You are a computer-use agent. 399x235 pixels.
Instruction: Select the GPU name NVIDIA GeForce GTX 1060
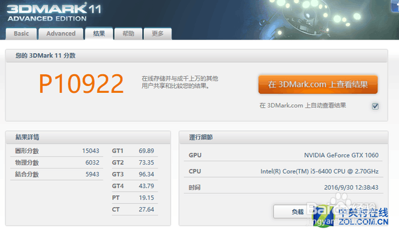pyautogui.click(x=341, y=155)
